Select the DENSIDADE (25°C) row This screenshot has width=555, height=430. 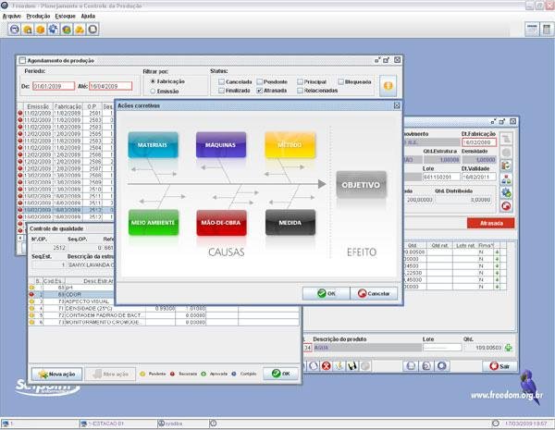pos(164,308)
